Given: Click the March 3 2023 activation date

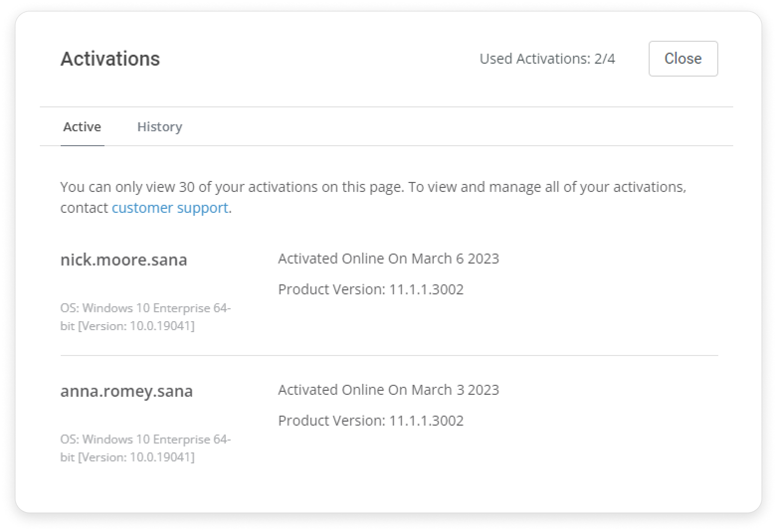Looking at the screenshot, I should click(x=388, y=390).
